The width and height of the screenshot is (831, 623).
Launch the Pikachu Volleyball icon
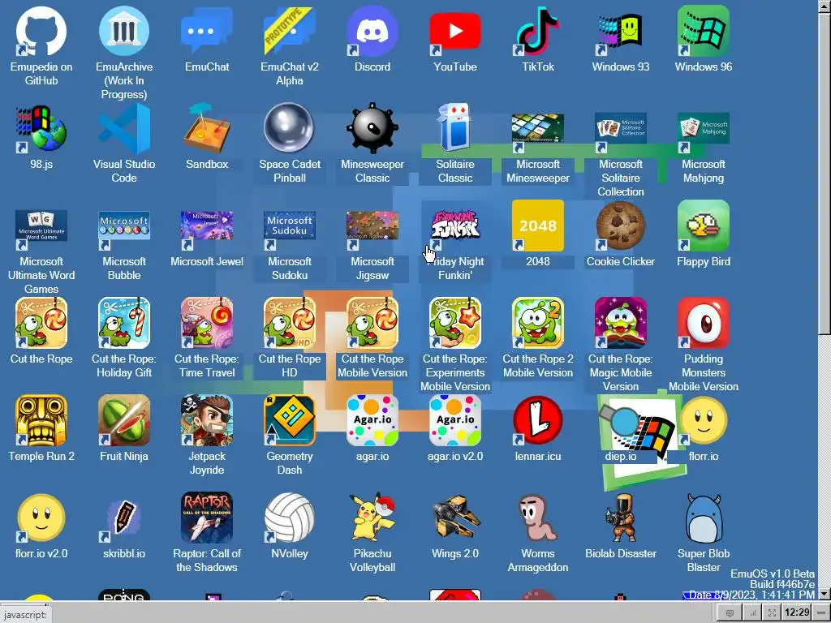372,518
